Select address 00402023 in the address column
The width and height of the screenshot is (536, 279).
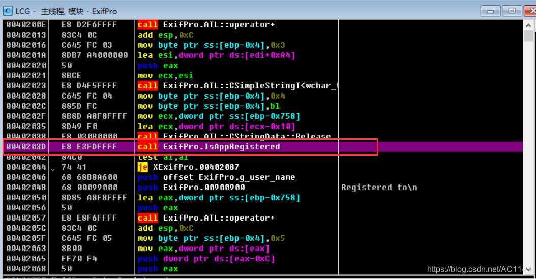(x=26, y=86)
